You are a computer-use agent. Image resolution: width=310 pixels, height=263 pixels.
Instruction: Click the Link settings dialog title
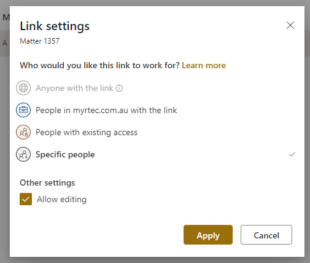[x=55, y=26]
